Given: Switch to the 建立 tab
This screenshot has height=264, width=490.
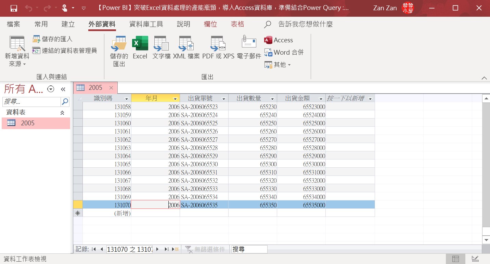Looking at the screenshot, I should point(68,24).
